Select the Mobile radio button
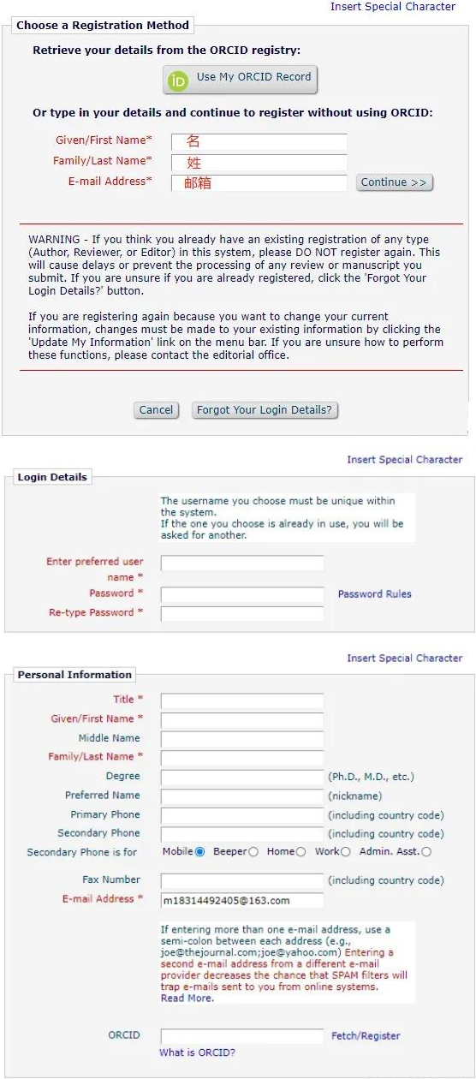 coord(199,852)
